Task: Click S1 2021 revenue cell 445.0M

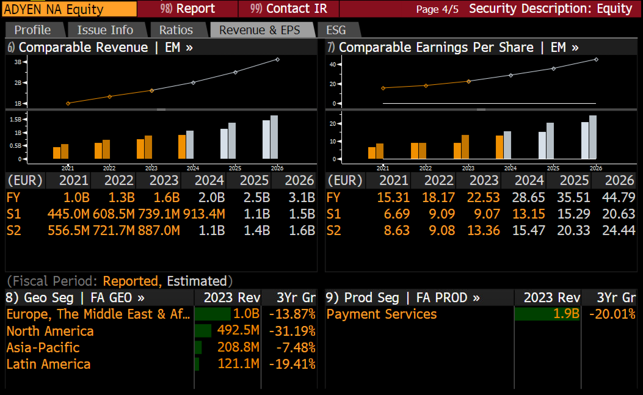Action: [x=68, y=214]
